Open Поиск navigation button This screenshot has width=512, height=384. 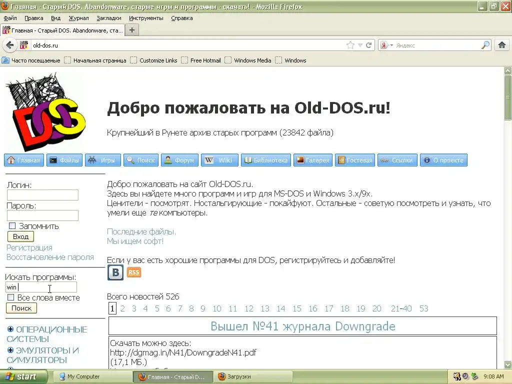(x=140, y=160)
